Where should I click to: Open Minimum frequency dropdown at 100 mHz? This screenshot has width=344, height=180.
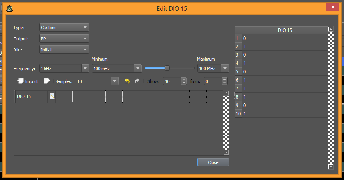[117, 69]
